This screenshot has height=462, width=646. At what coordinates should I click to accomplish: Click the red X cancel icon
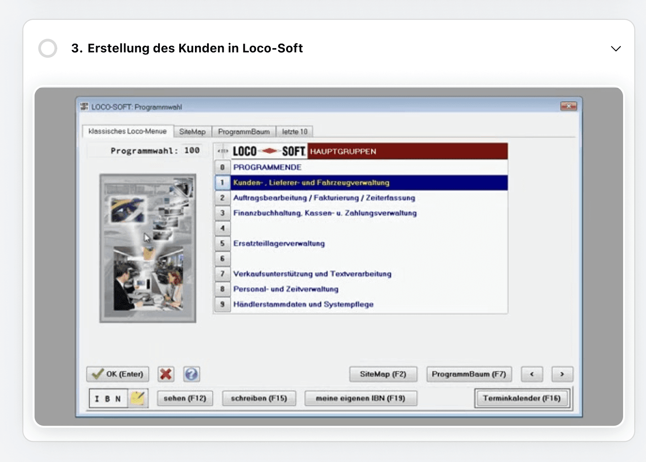(x=166, y=374)
